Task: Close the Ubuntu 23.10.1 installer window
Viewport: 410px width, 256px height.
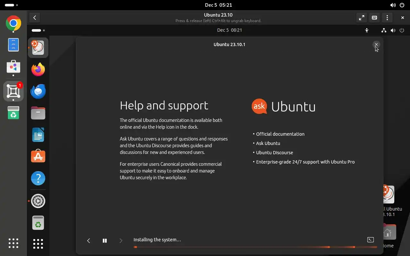Action: click(x=376, y=45)
